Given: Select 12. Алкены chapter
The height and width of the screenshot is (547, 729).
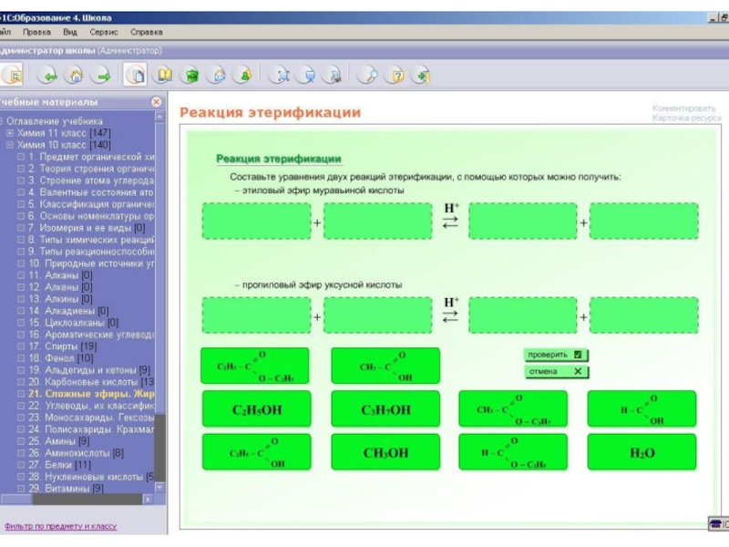Looking at the screenshot, I should [x=60, y=287].
